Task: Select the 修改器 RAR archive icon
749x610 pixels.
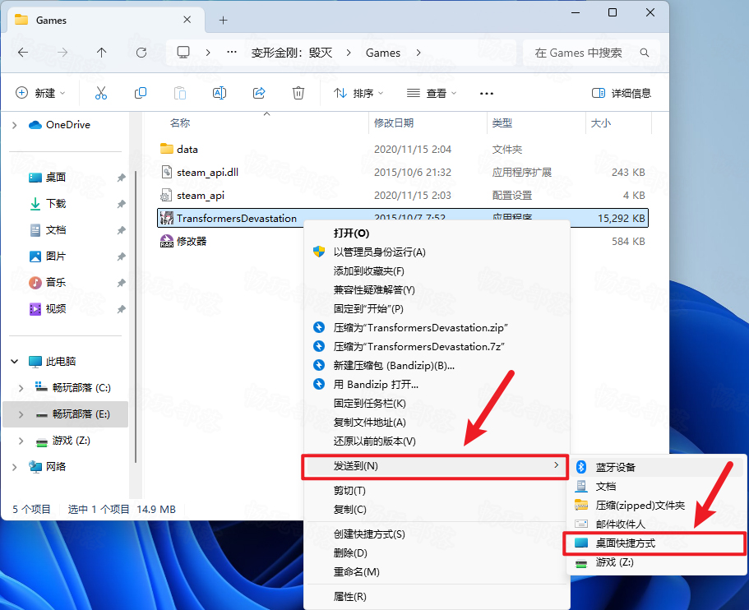Action: point(167,241)
